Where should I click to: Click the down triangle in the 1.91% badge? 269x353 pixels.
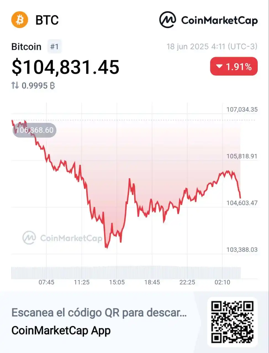(x=219, y=66)
